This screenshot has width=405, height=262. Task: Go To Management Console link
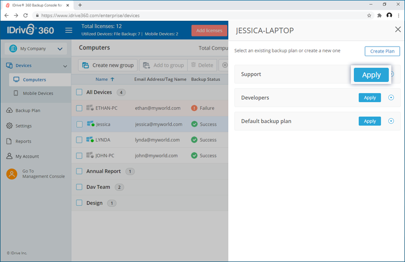[44, 173]
